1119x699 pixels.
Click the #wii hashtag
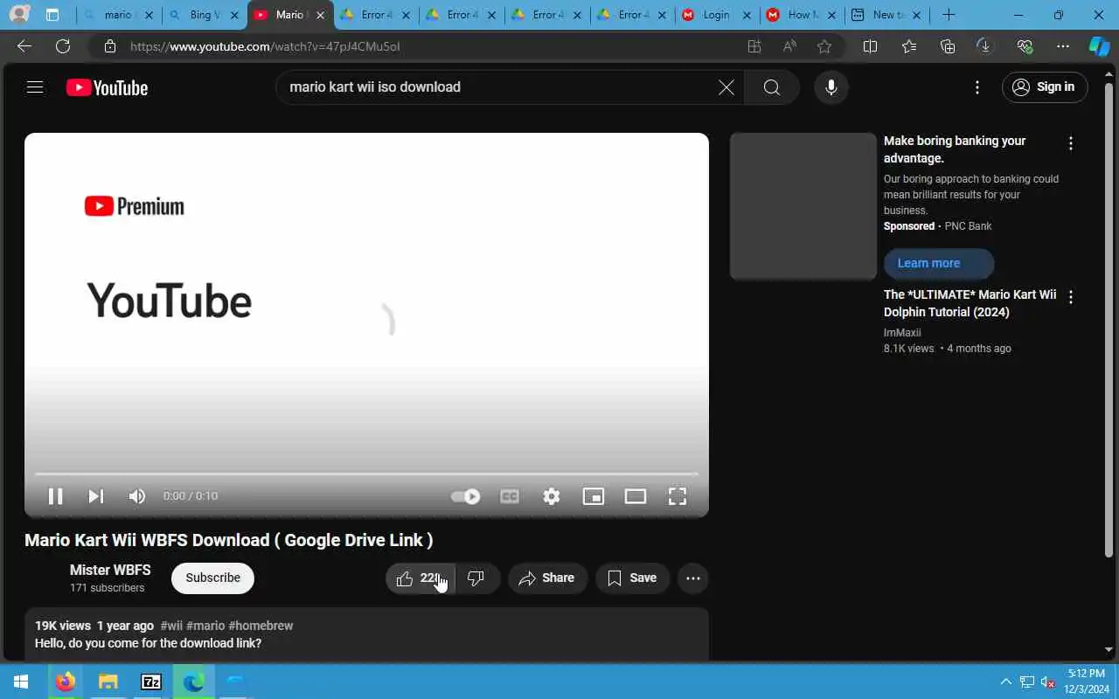coord(171,626)
